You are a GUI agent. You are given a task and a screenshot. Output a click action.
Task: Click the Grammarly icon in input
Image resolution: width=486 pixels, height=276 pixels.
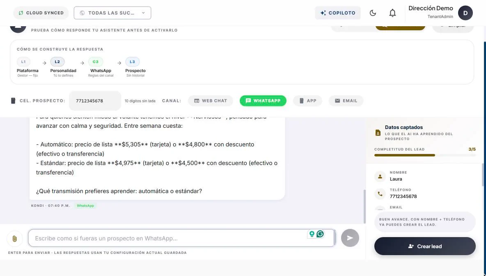coord(320,234)
